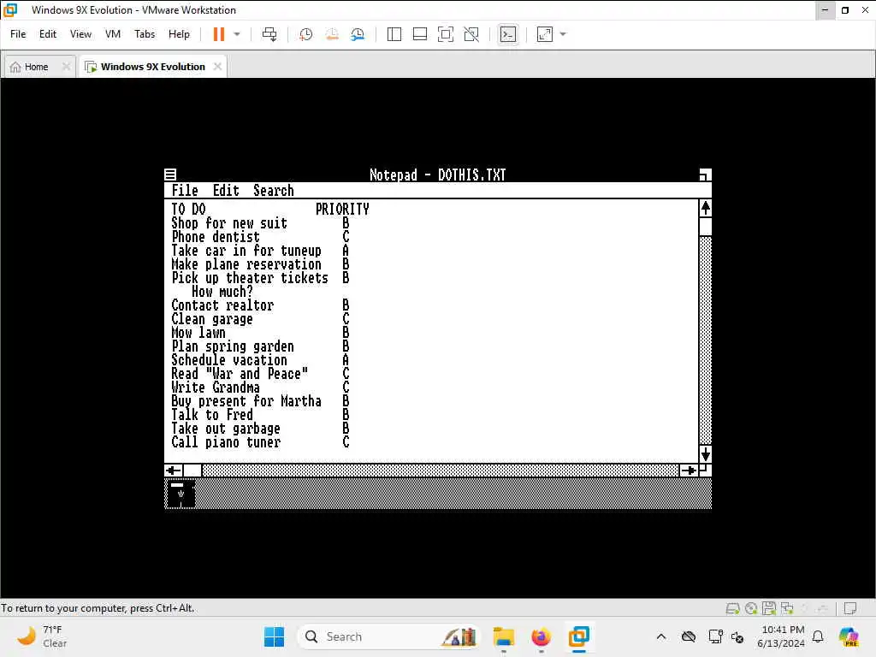Click the Unity mode icon
Screen dimensions: 876x657
pyautogui.click(x=471, y=34)
